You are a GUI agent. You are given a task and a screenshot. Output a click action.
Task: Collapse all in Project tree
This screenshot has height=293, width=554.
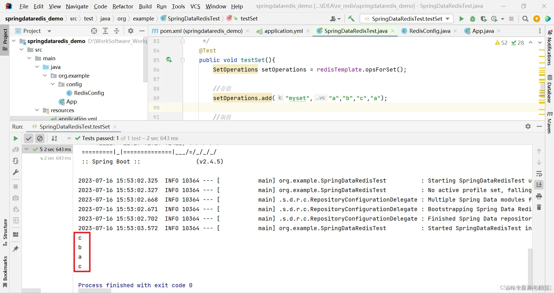point(117,31)
